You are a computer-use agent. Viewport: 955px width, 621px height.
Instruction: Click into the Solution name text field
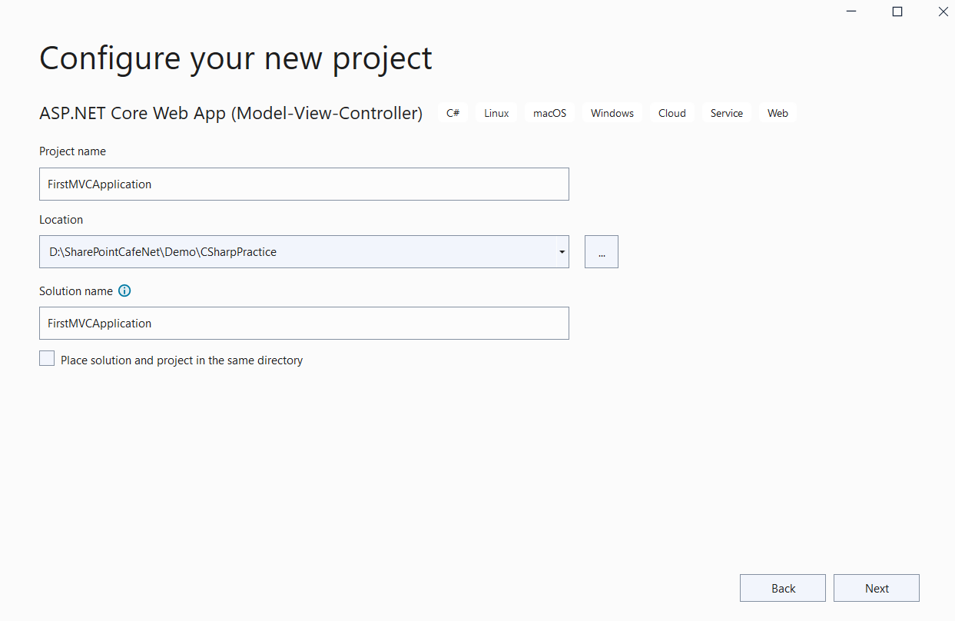pyautogui.click(x=304, y=324)
